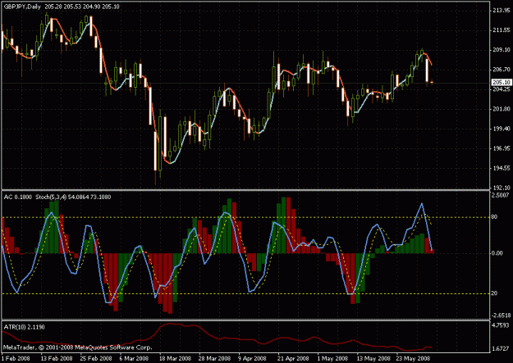
Task: Select the 1.6727 ATR scale value
Action: point(501,348)
